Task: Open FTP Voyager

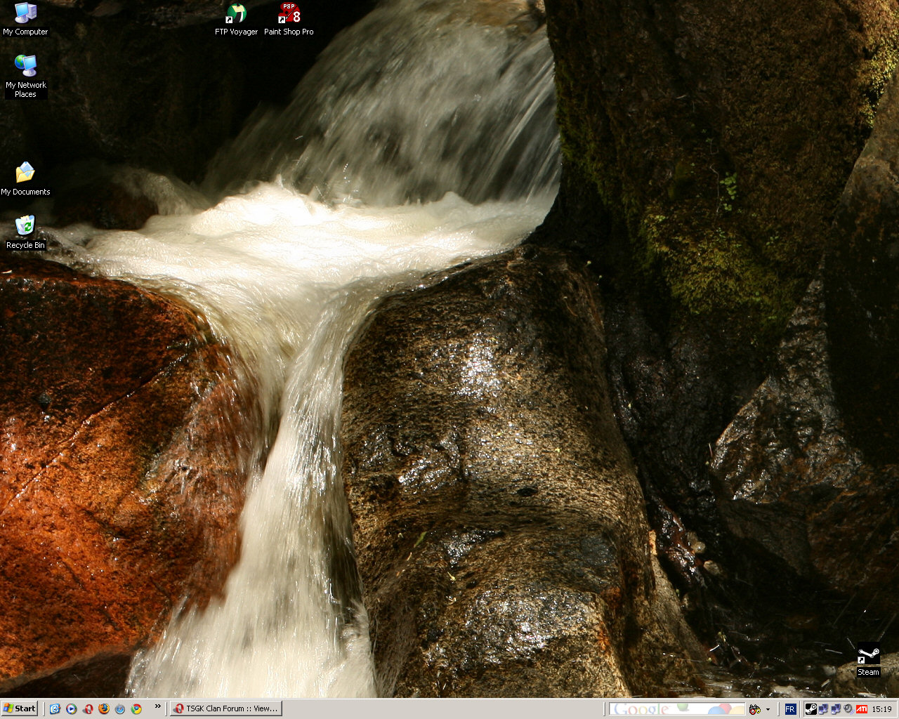Action: (235, 14)
